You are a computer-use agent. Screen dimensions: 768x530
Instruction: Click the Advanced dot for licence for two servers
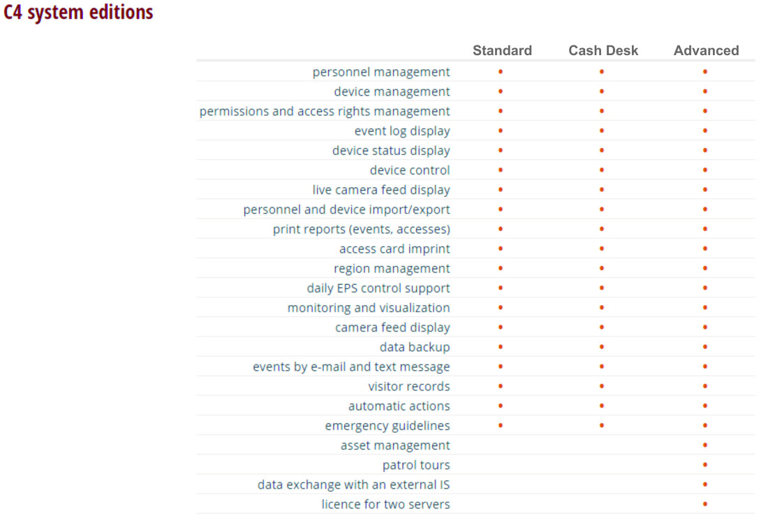tap(705, 504)
